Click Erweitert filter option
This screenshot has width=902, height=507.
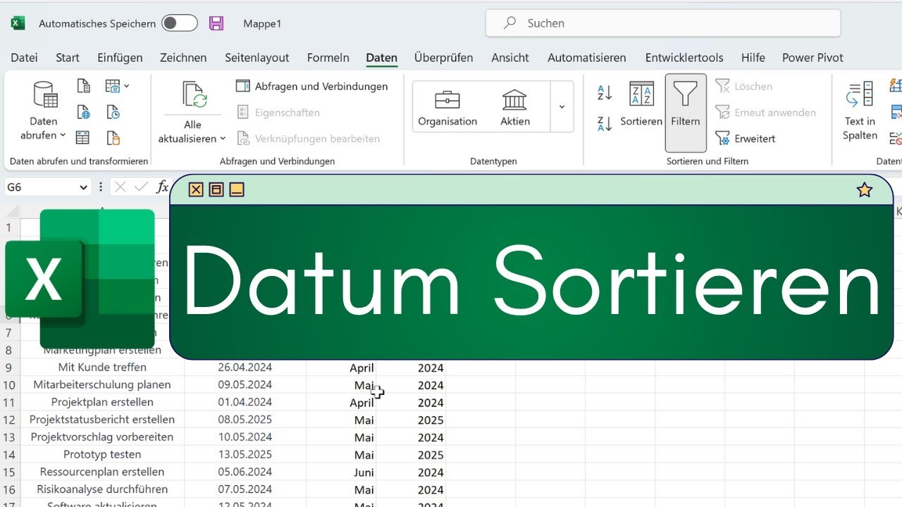(746, 138)
